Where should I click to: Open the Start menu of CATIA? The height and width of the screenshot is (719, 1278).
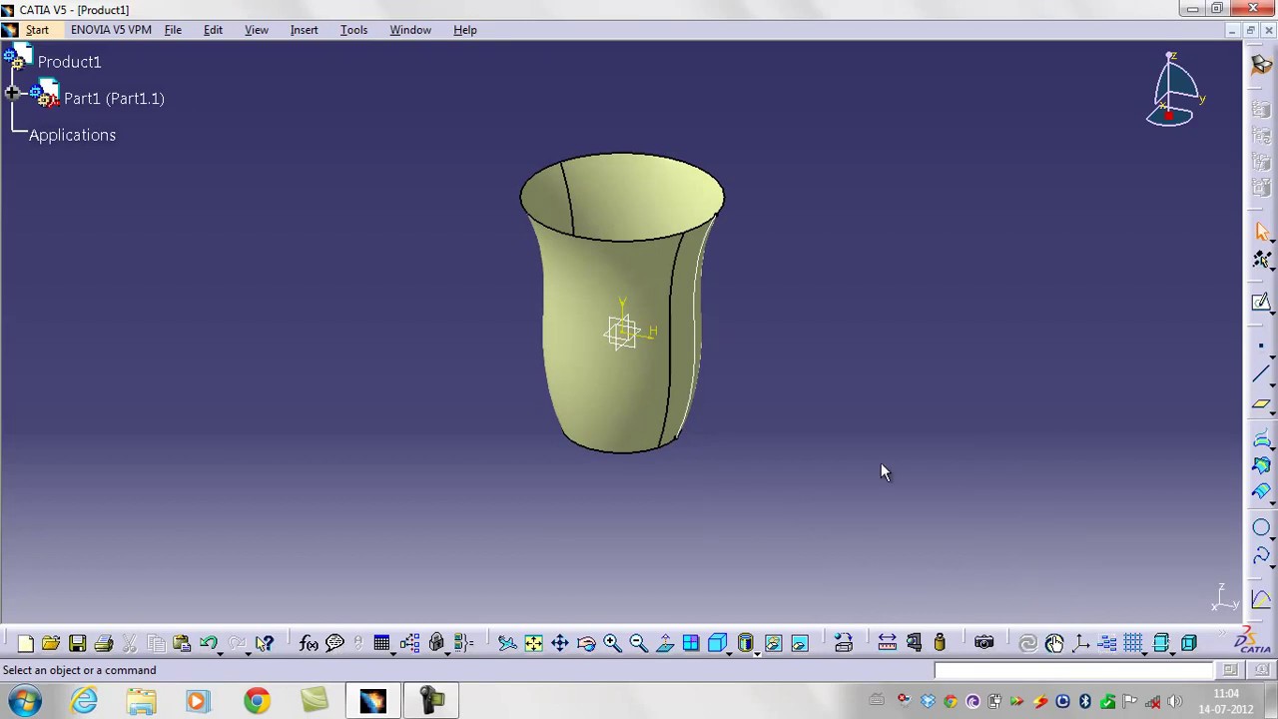(37, 30)
